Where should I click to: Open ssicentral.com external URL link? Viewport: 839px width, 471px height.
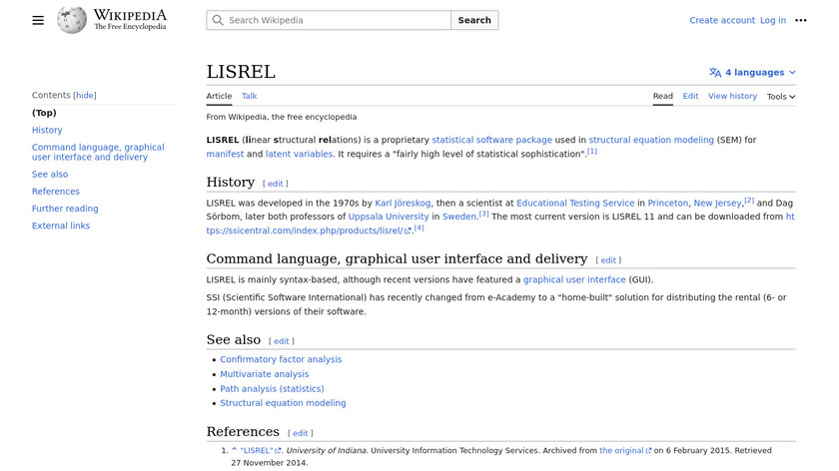pyautogui.click(x=309, y=231)
